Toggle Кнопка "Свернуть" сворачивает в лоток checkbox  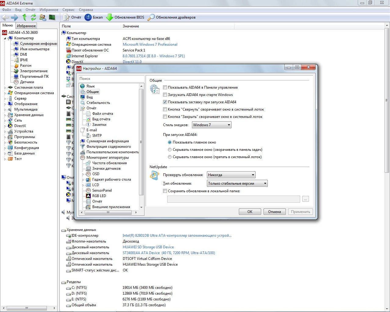(165, 109)
